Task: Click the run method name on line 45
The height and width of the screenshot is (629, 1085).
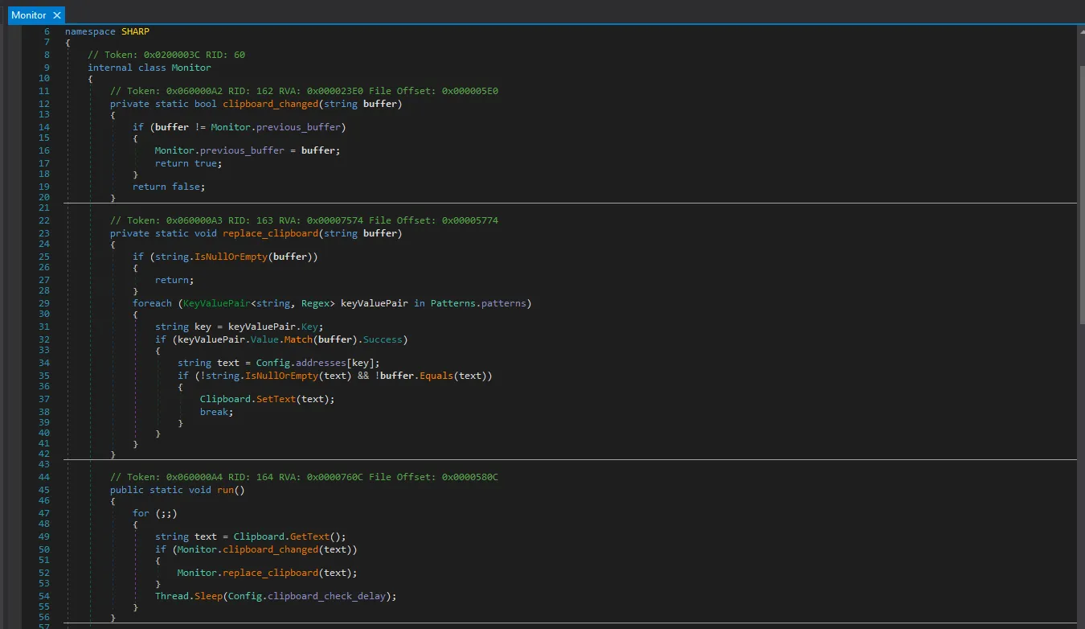Action: pyautogui.click(x=225, y=490)
